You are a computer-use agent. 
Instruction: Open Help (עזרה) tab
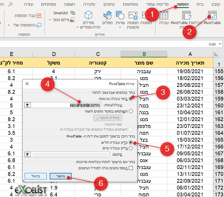pyautogui.click(x=29, y=4)
